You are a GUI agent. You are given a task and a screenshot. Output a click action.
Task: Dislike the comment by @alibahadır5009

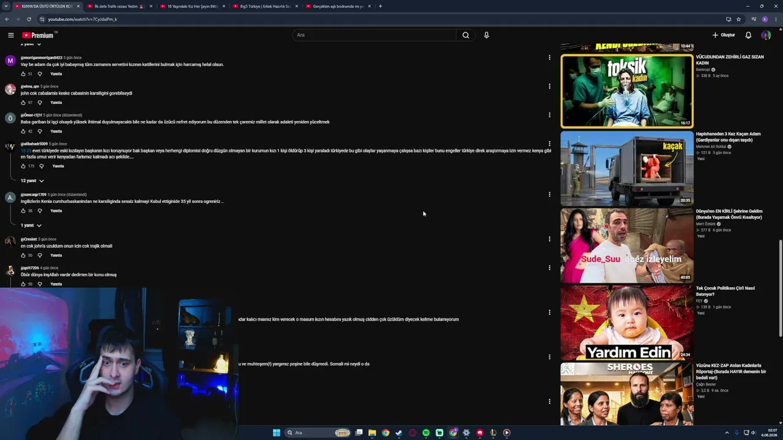click(42, 166)
